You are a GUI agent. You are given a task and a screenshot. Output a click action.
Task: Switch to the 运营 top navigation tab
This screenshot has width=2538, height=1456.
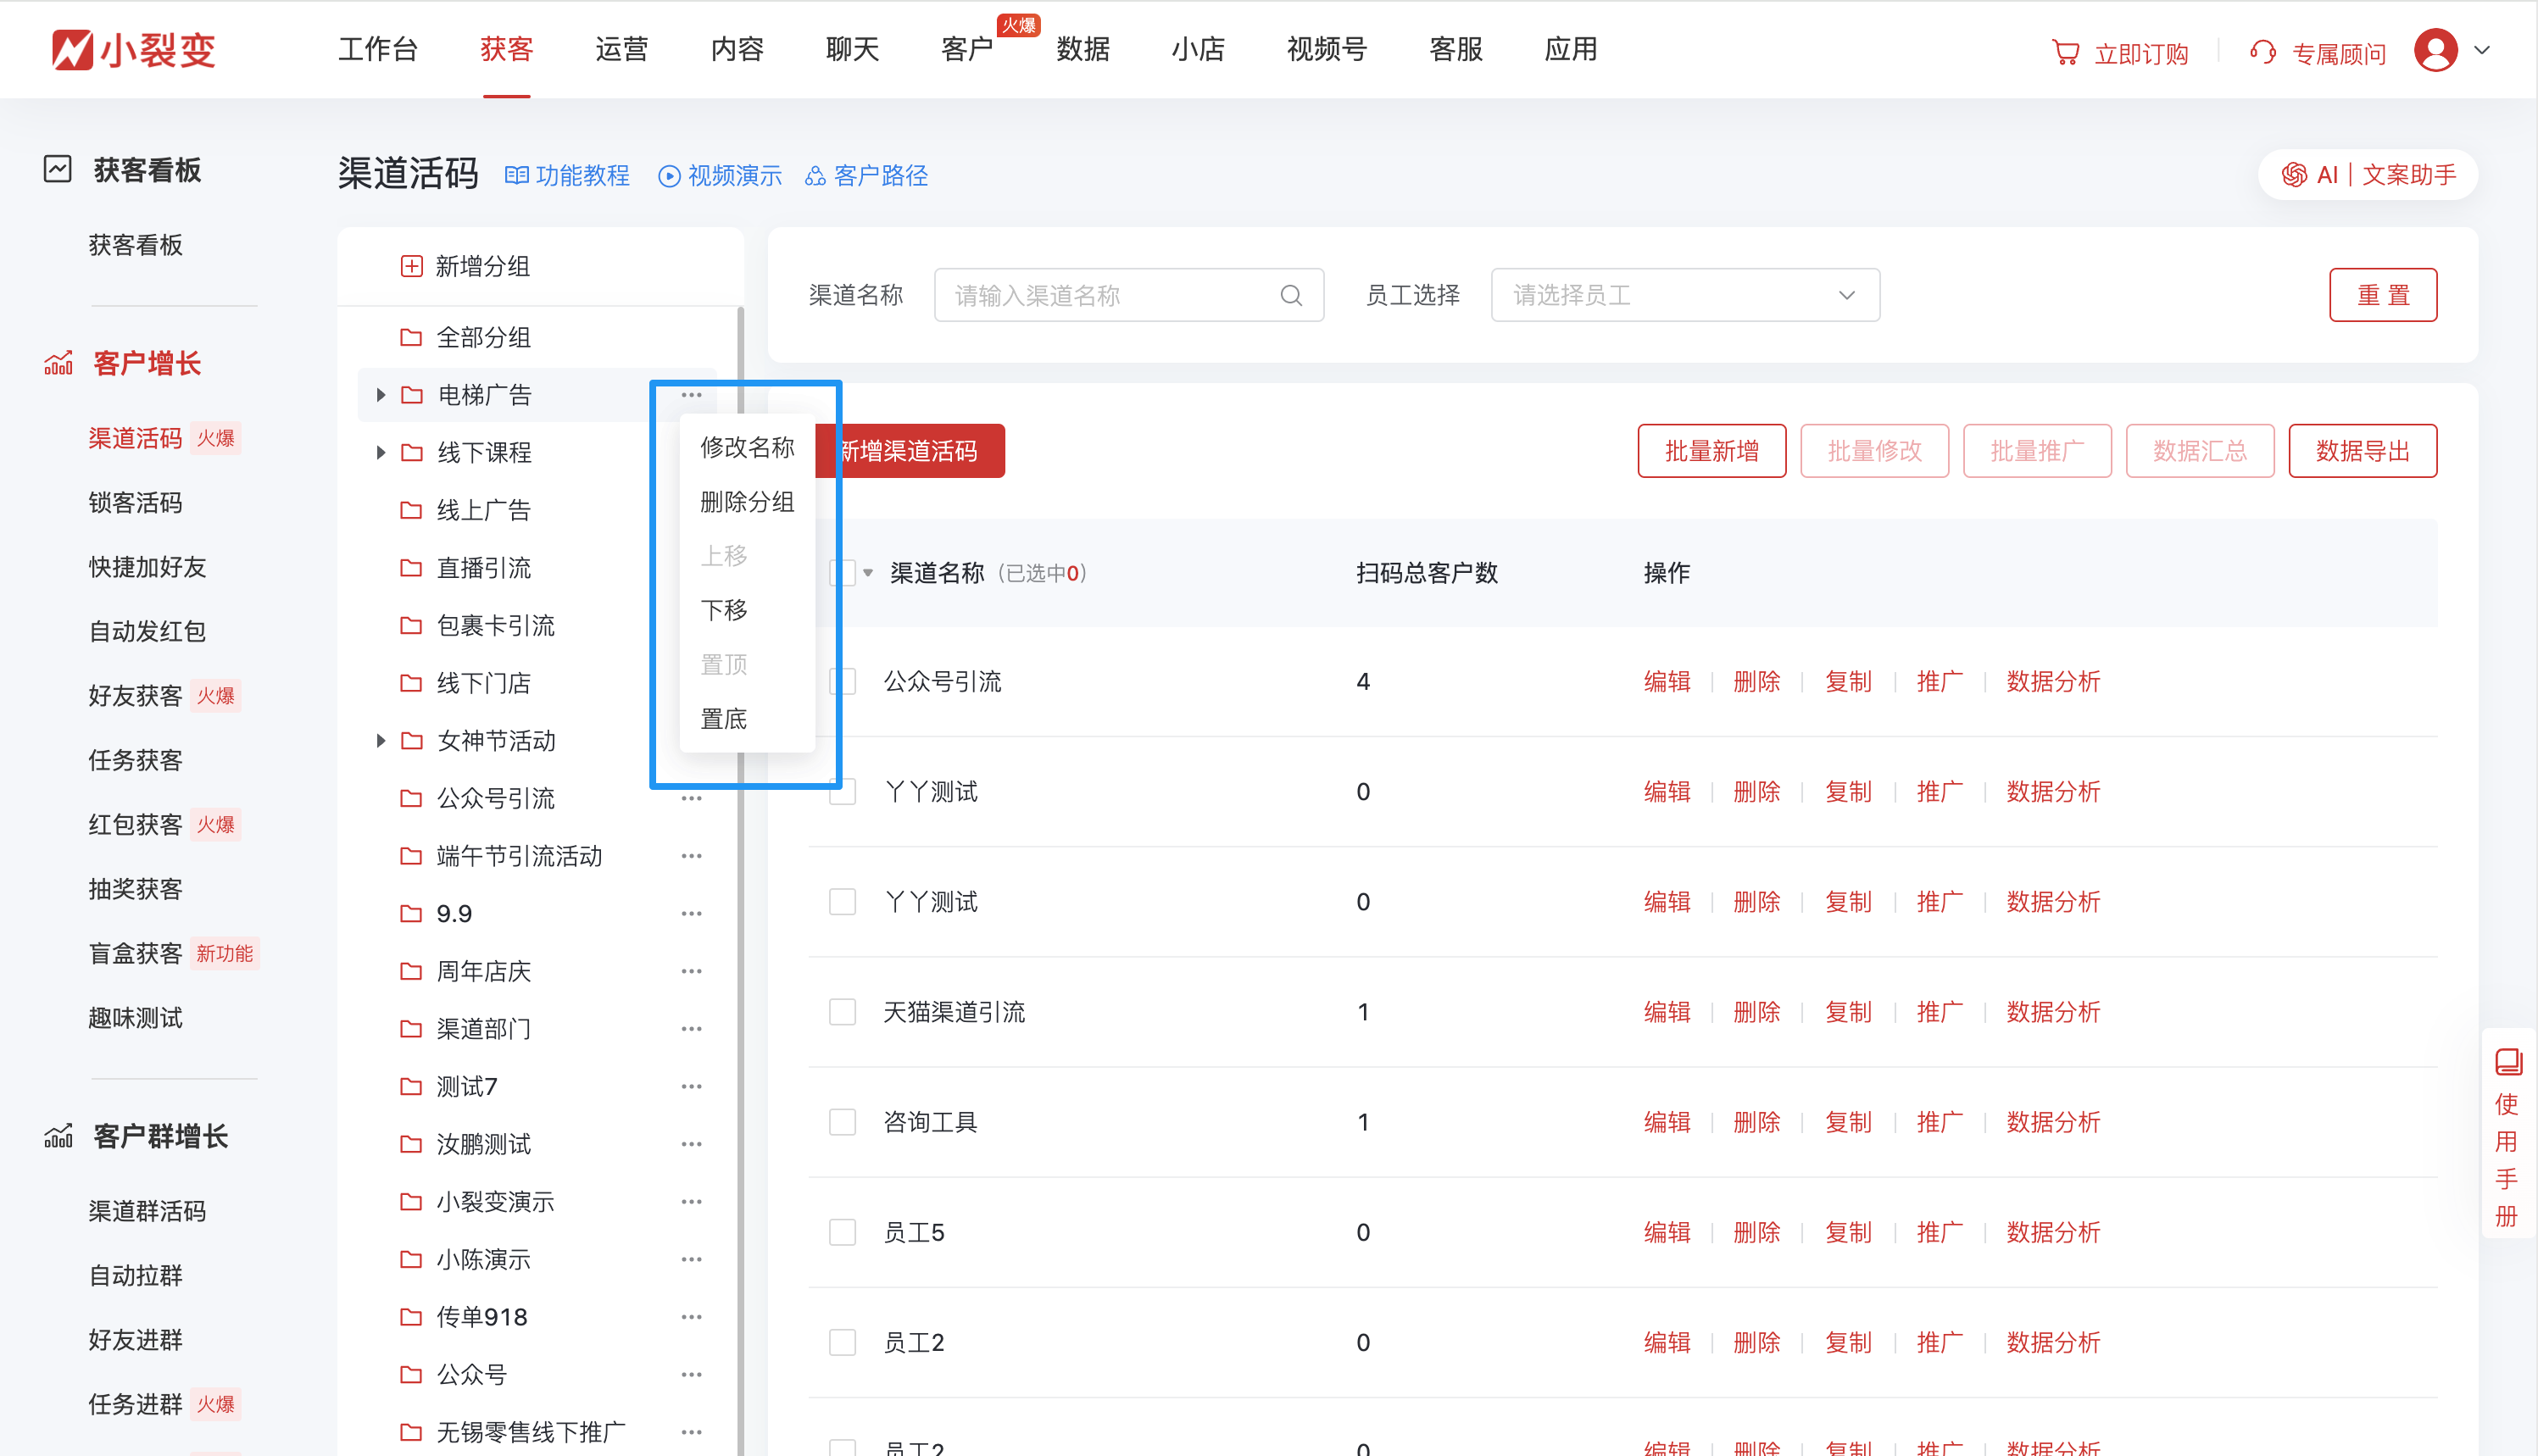pyautogui.click(x=621, y=49)
